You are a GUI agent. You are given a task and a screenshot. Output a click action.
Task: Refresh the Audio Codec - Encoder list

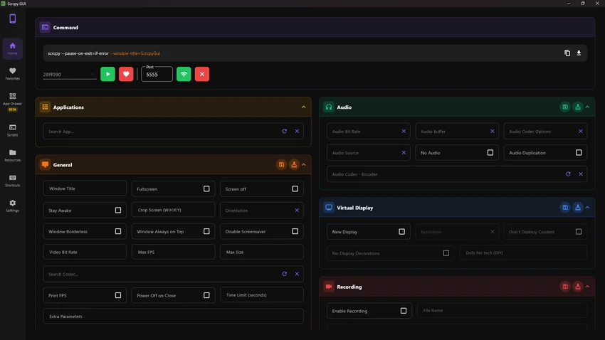coord(568,174)
